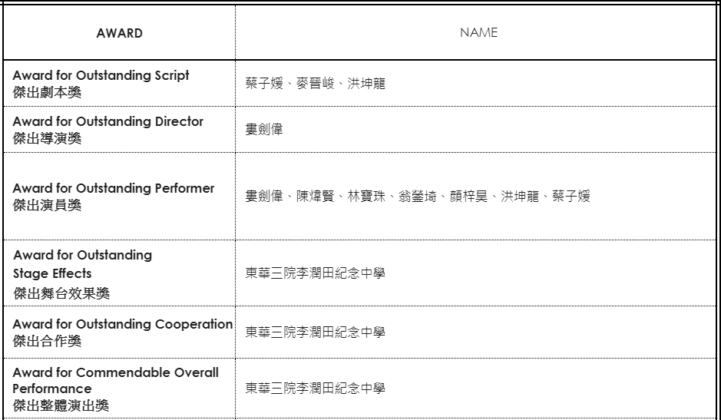Viewport: 721px width, 420px height.
Task: Click the Chinese text 傑出演員獎
Action: [x=48, y=204]
